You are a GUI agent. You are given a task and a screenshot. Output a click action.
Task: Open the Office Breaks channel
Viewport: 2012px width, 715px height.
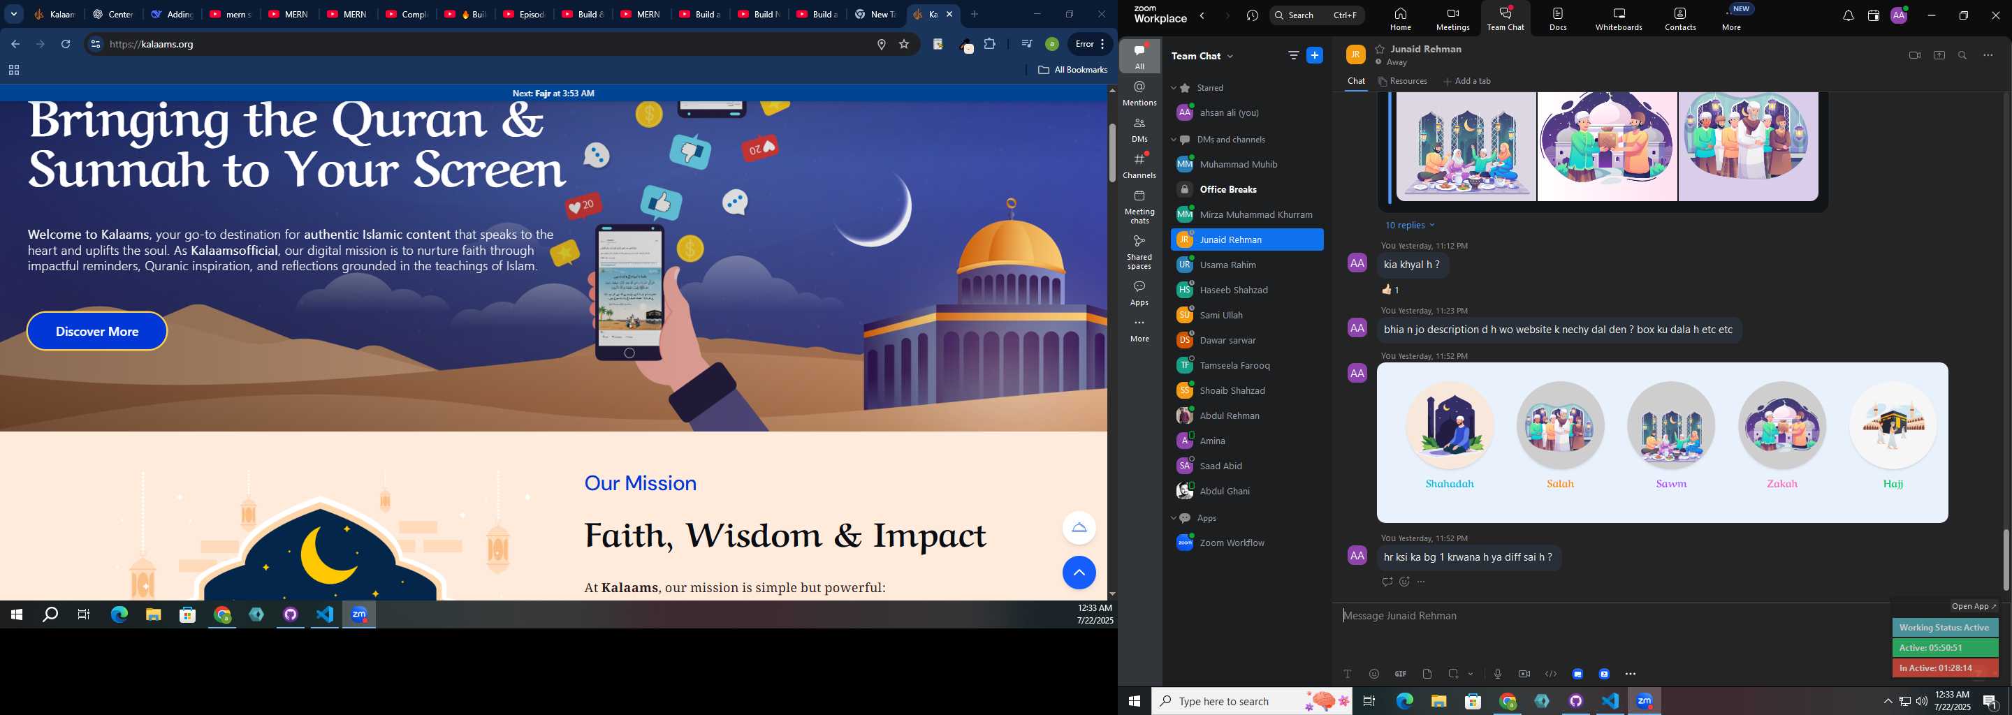[x=1246, y=190]
